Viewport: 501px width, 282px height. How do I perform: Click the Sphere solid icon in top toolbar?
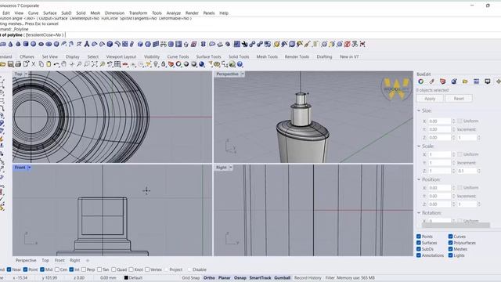click(x=33, y=44)
